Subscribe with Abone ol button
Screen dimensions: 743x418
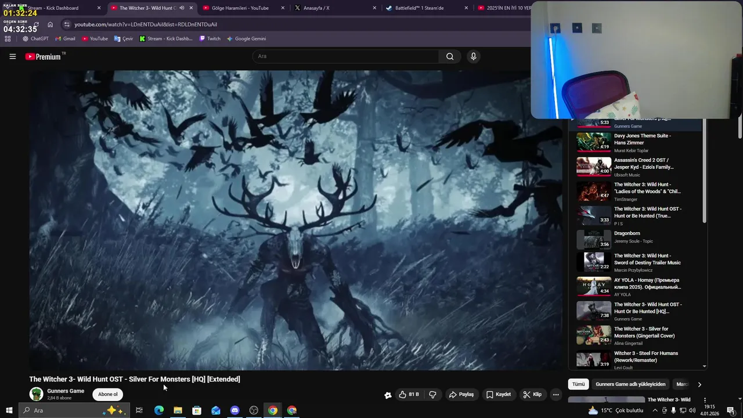click(x=107, y=394)
